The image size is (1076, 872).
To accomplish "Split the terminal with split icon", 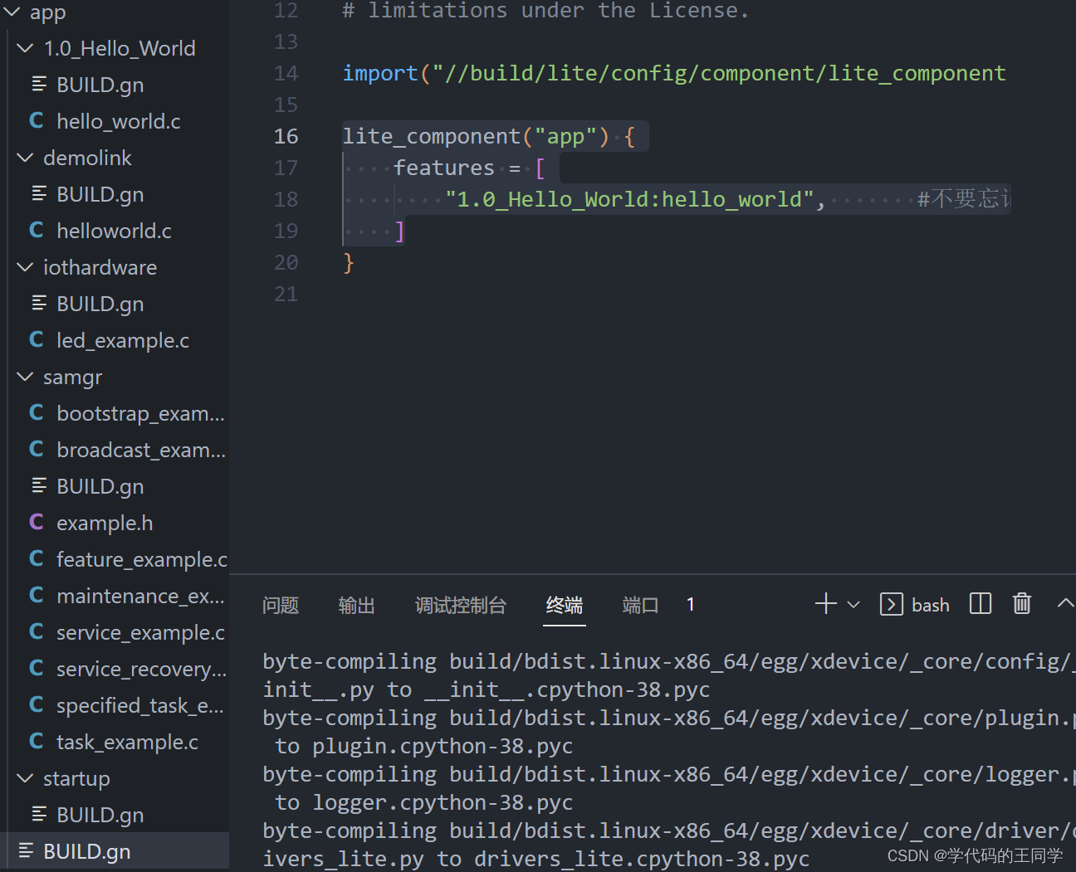I will point(981,604).
